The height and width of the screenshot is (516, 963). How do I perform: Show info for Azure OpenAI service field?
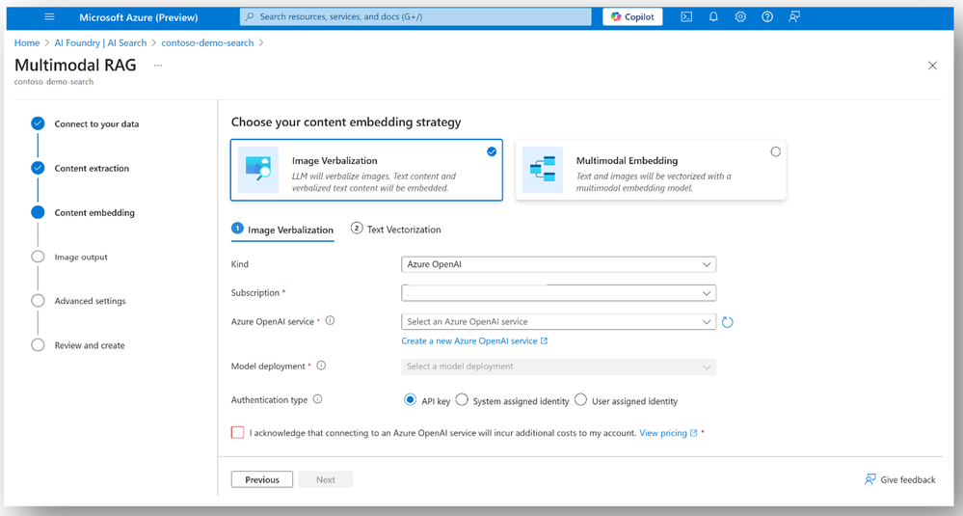coord(331,321)
